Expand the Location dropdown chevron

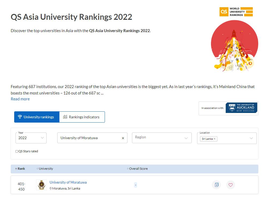tap(251, 138)
